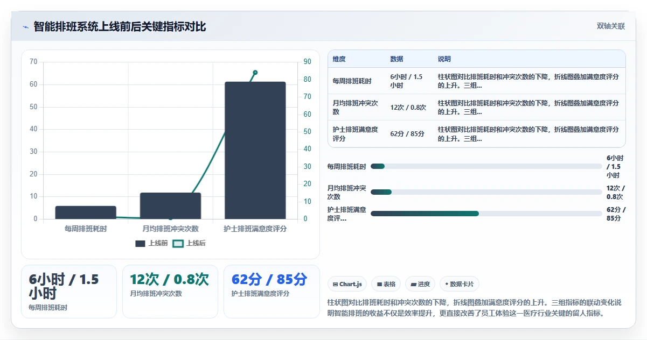This screenshot has width=647, height=340.
Task: Open the 62分 / 85分 data card
Action: (x=272, y=292)
